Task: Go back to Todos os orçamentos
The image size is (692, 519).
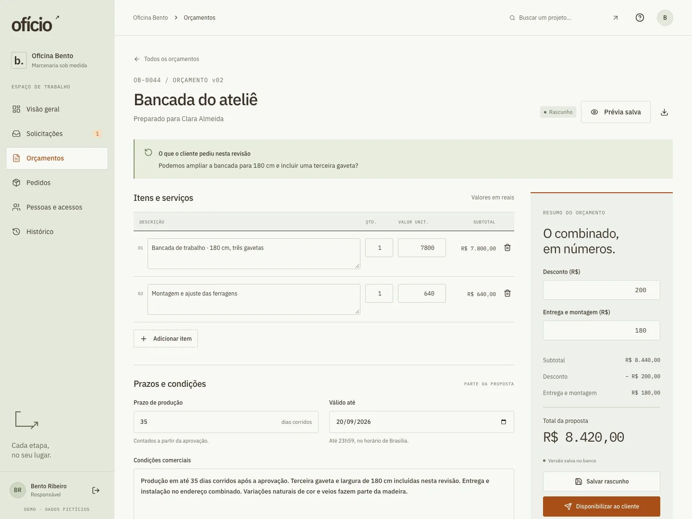Action: pyautogui.click(x=166, y=59)
